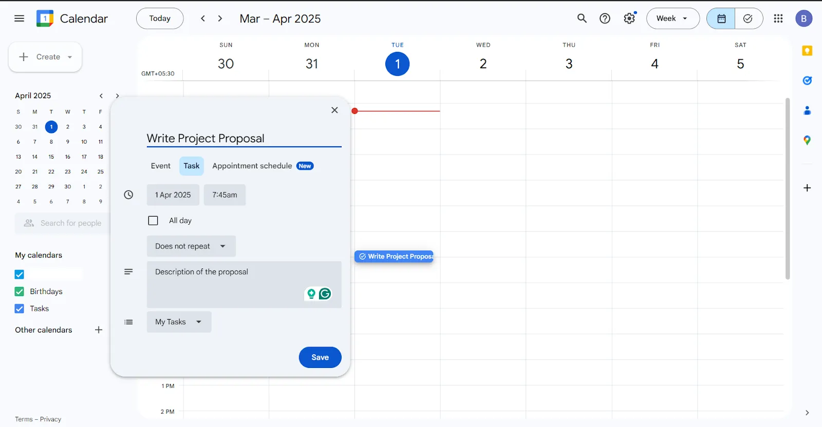Screen dimensions: 822x427
Task: Select Sunday 30 in week header
Action: [226, 64]
